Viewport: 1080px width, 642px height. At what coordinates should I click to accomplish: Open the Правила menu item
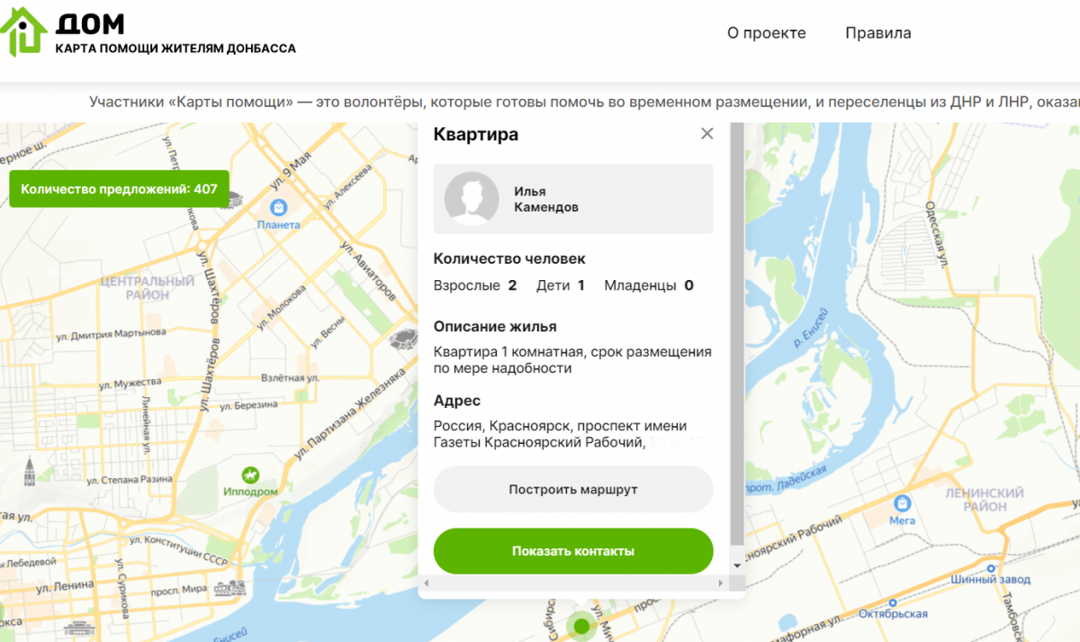coord(877,33)
